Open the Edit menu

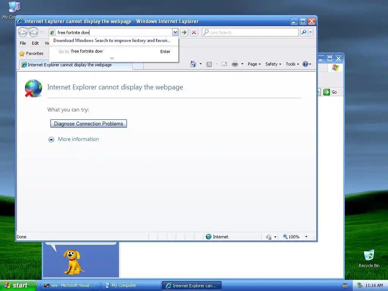pyautogui.click(x=35, y=43)
